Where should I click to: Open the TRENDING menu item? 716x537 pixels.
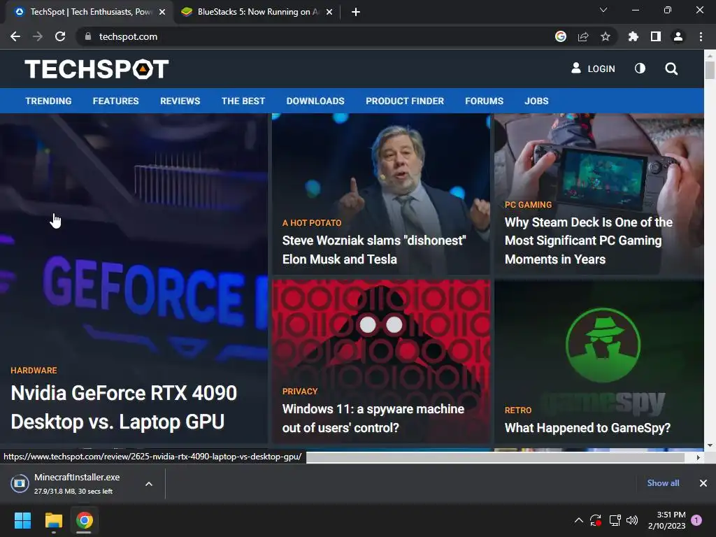48,101
